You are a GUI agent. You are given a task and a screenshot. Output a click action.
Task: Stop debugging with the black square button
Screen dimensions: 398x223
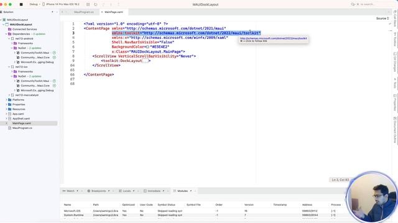21,4
